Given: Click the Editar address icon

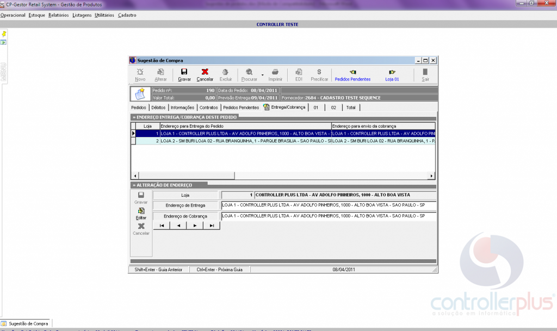Looking at the screenshot, I should point(141,211).
